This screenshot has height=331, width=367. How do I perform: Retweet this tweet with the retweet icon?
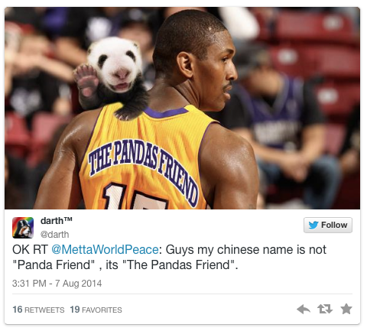(x=325, y=309)
